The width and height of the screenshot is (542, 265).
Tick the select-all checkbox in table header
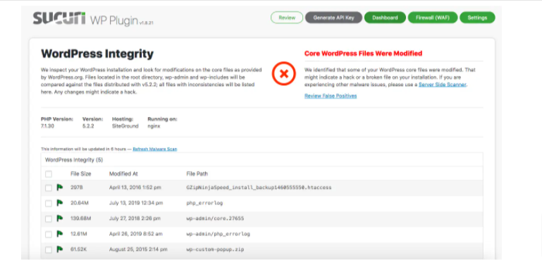(x=49, y=174)
